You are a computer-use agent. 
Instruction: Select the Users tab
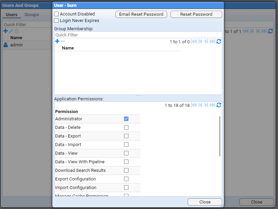12,15
